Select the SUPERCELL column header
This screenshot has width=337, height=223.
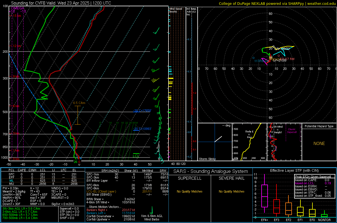pos(190,178)
